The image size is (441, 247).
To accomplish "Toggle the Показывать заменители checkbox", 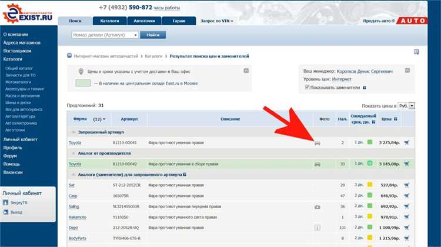I will click(307, 87).
